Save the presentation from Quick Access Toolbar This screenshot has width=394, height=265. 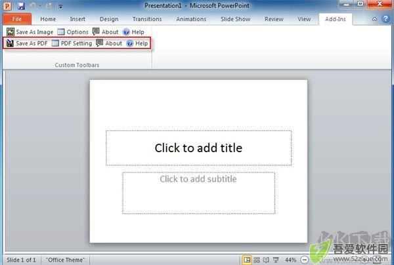[x=21, y=5]
